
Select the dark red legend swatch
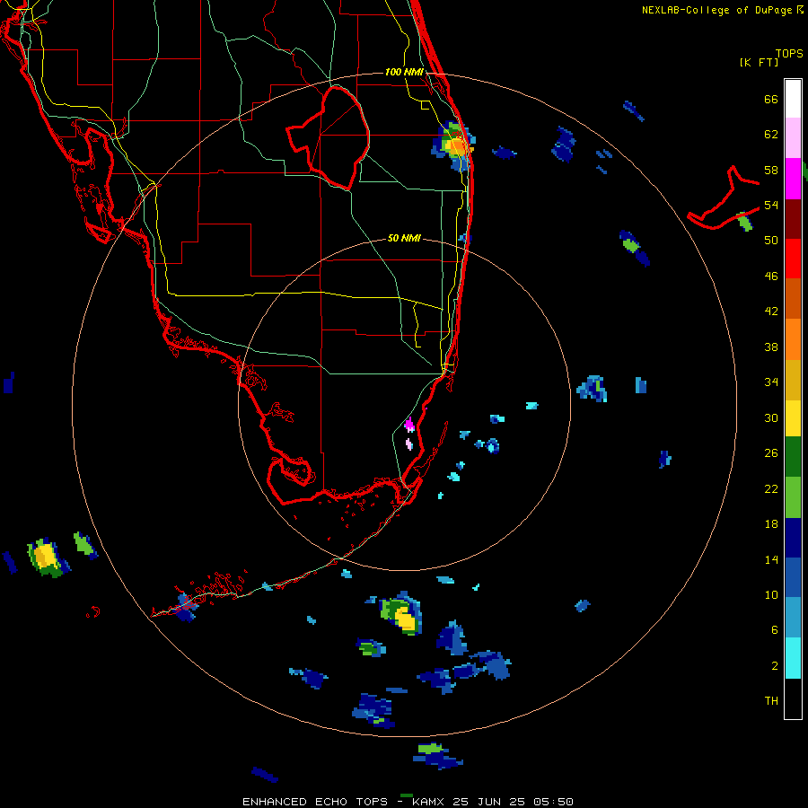[x=793, y=219]
